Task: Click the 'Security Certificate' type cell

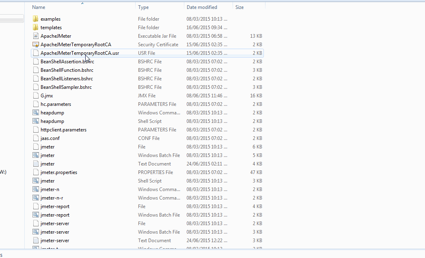Action: [x=158, y=45]
